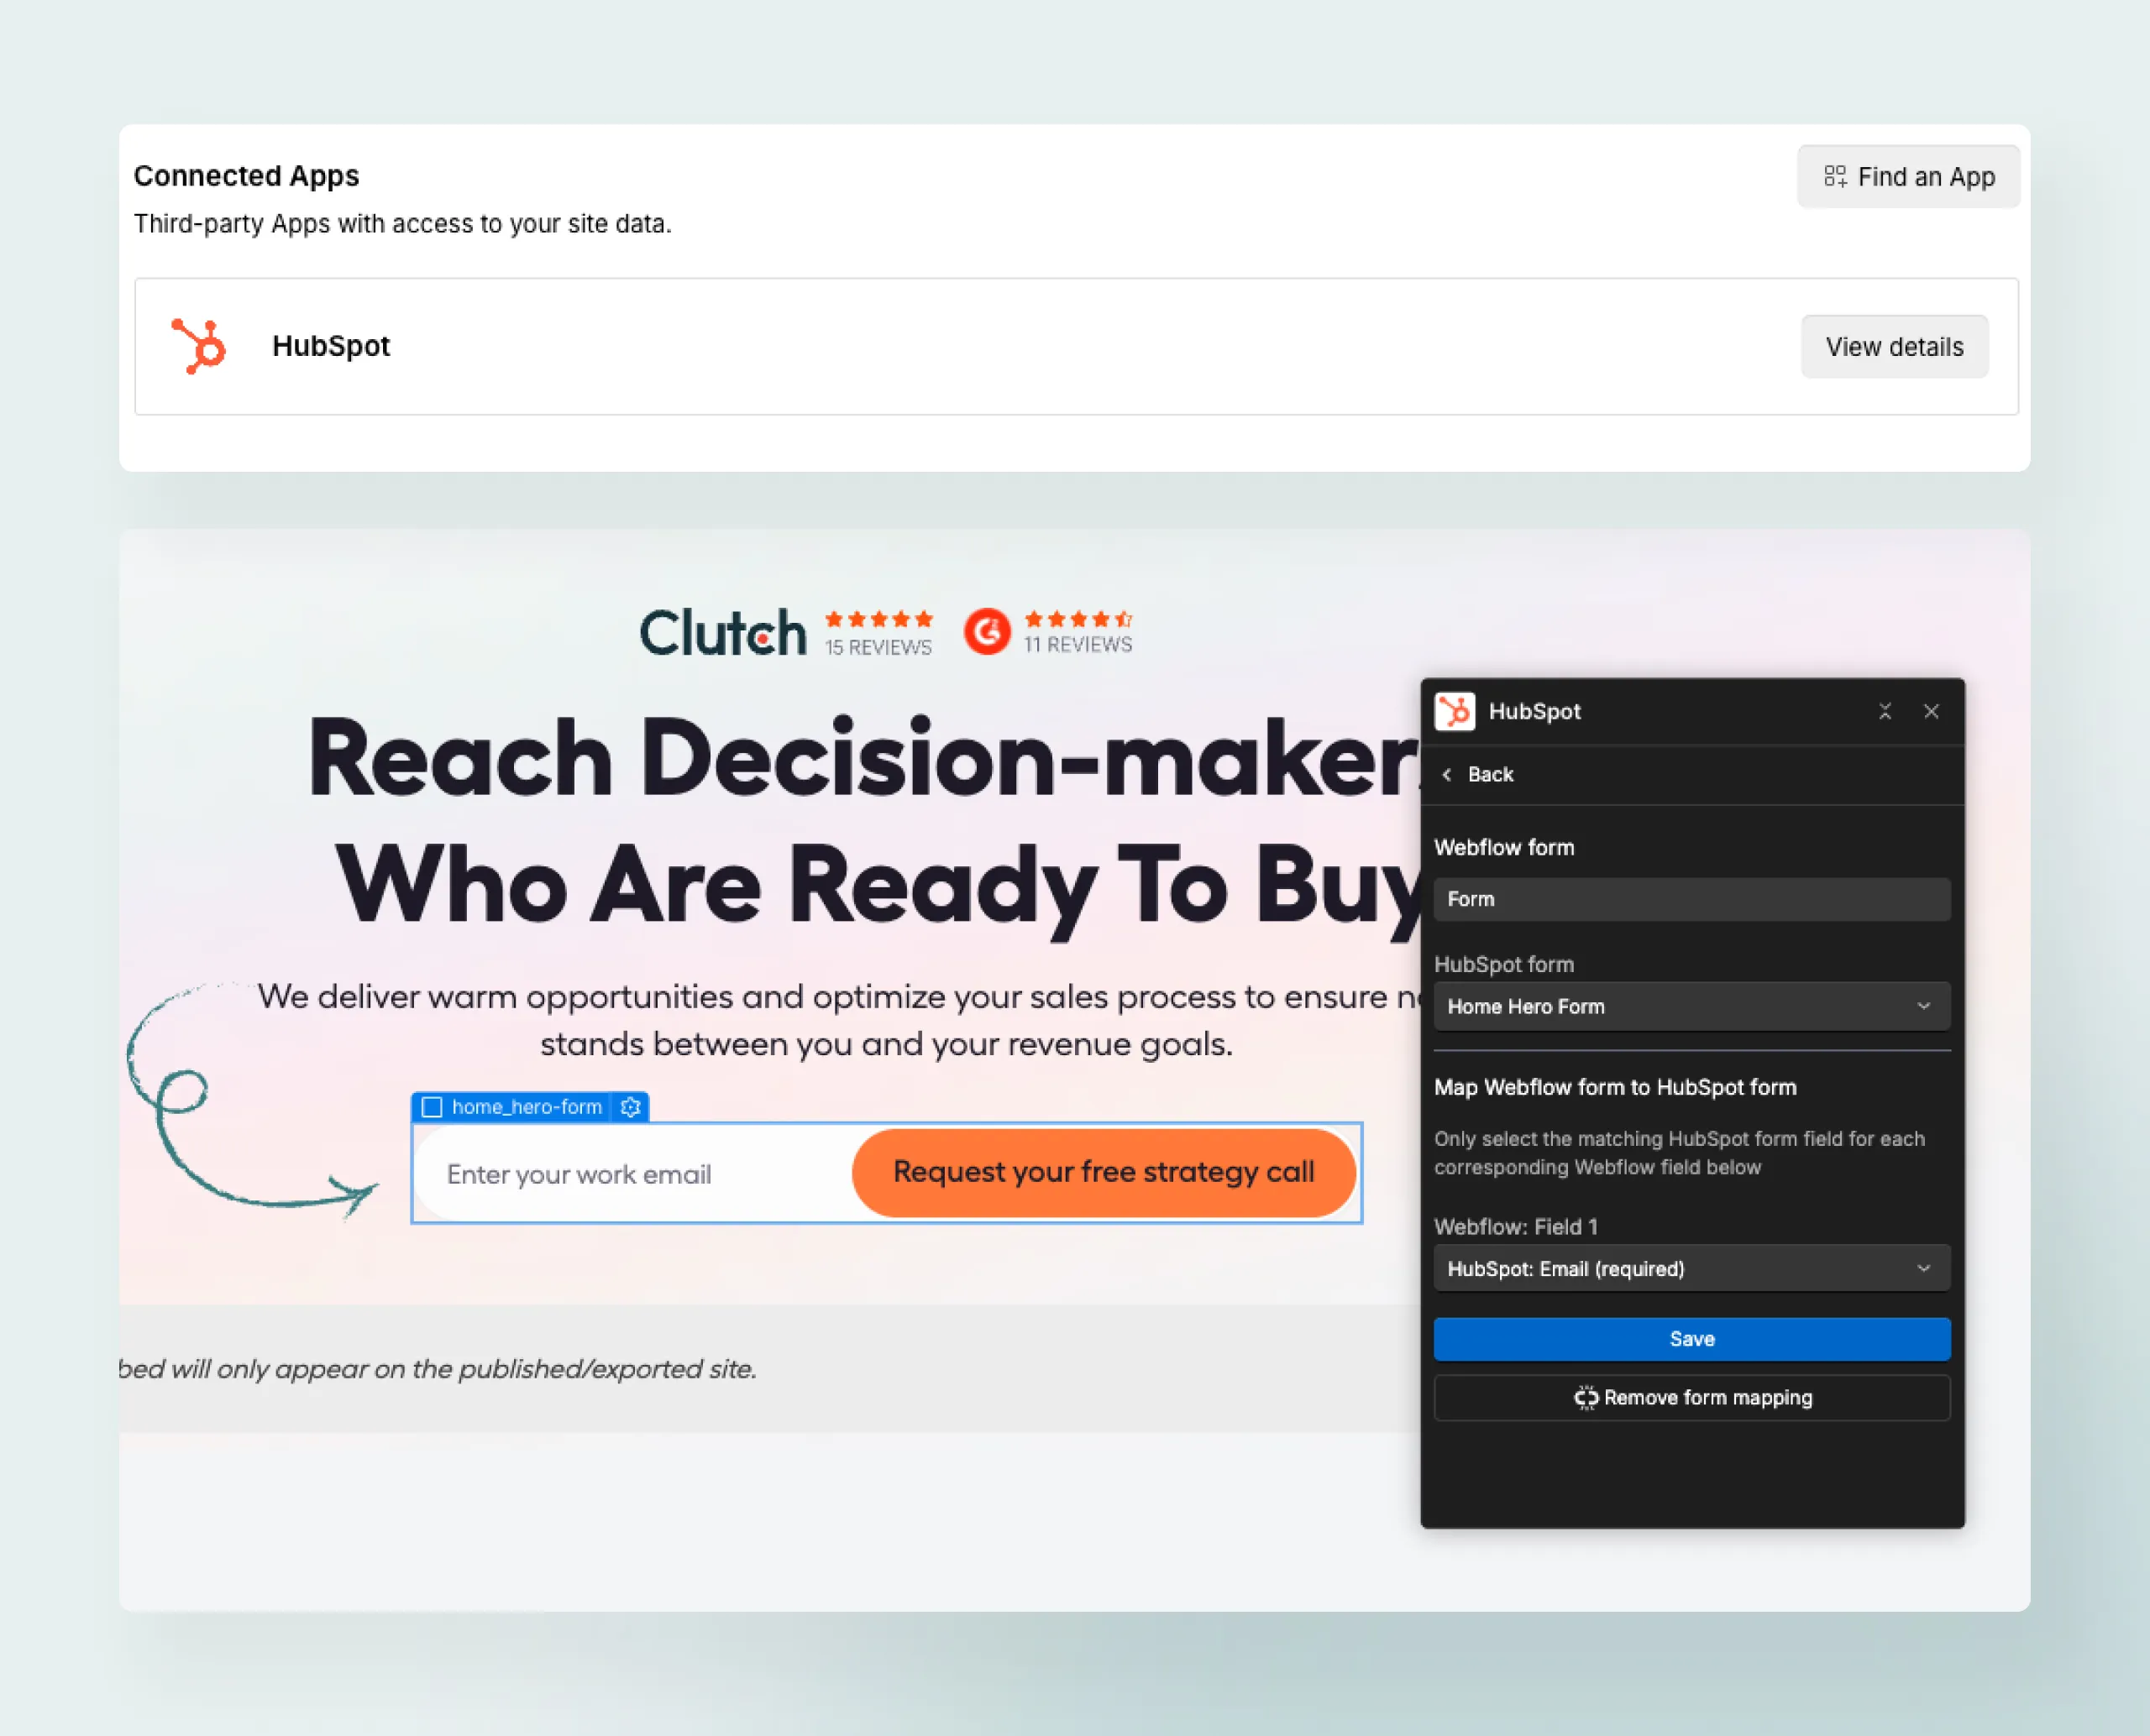Select the home_hero-form element label
Viewport: 2150px width, 1736px height.
527,1107
